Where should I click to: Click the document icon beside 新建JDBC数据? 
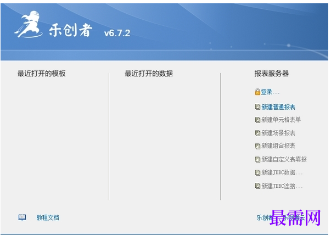(x=257, y=173)
